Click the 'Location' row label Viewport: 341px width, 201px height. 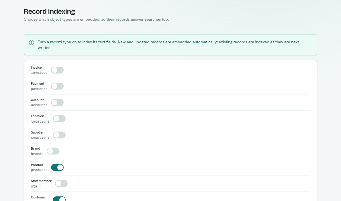[x=38, y=116]
